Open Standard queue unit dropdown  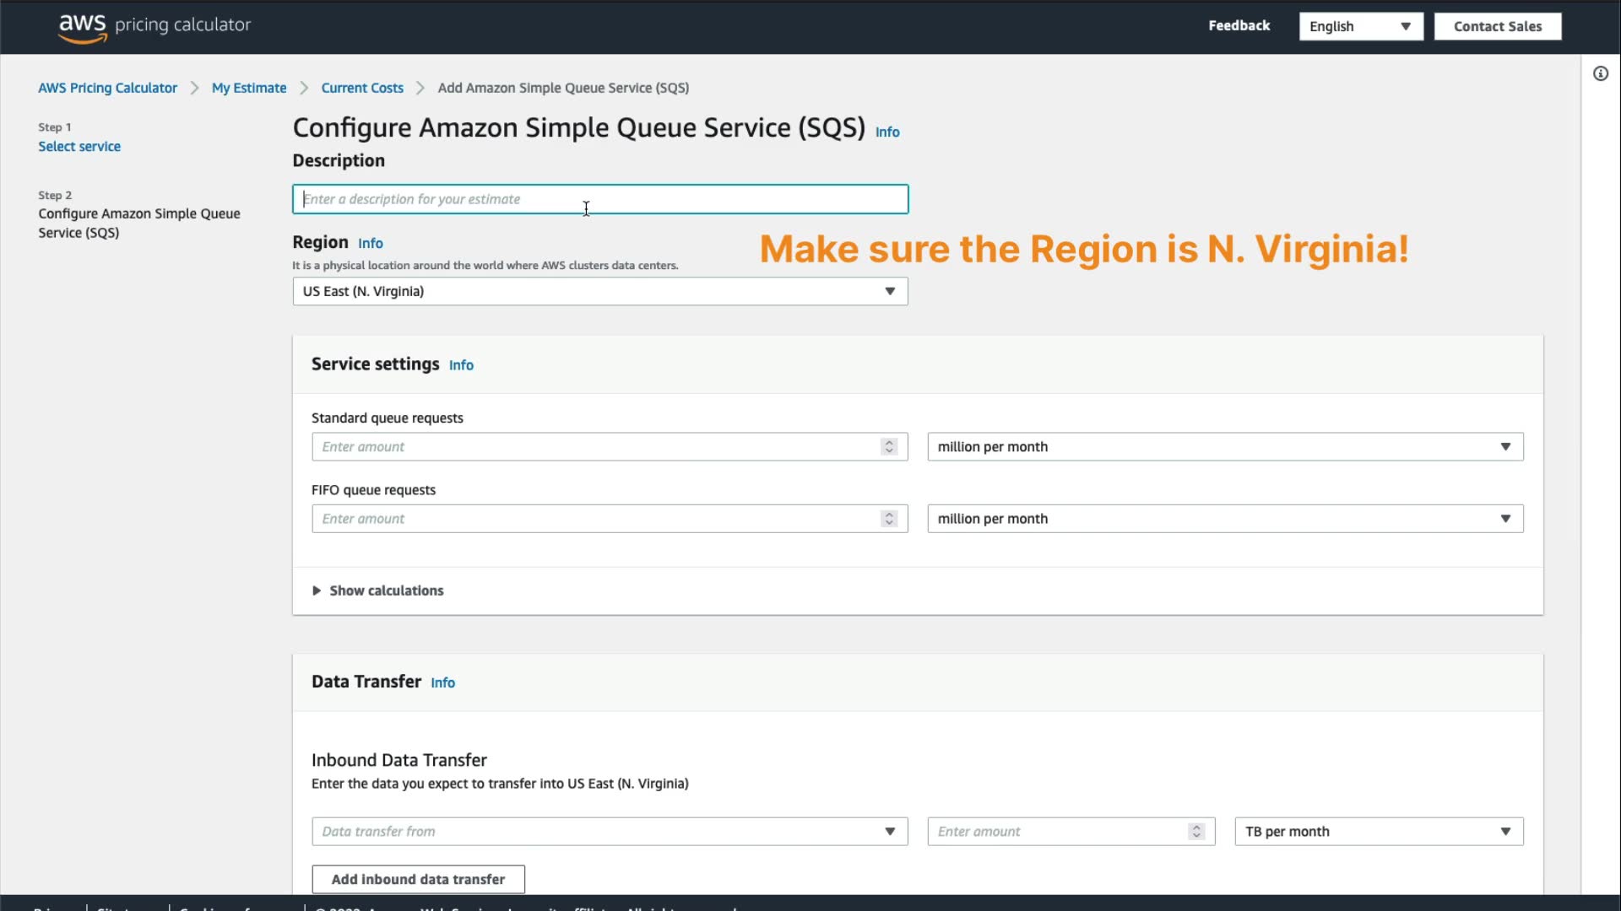[1224, 447]
